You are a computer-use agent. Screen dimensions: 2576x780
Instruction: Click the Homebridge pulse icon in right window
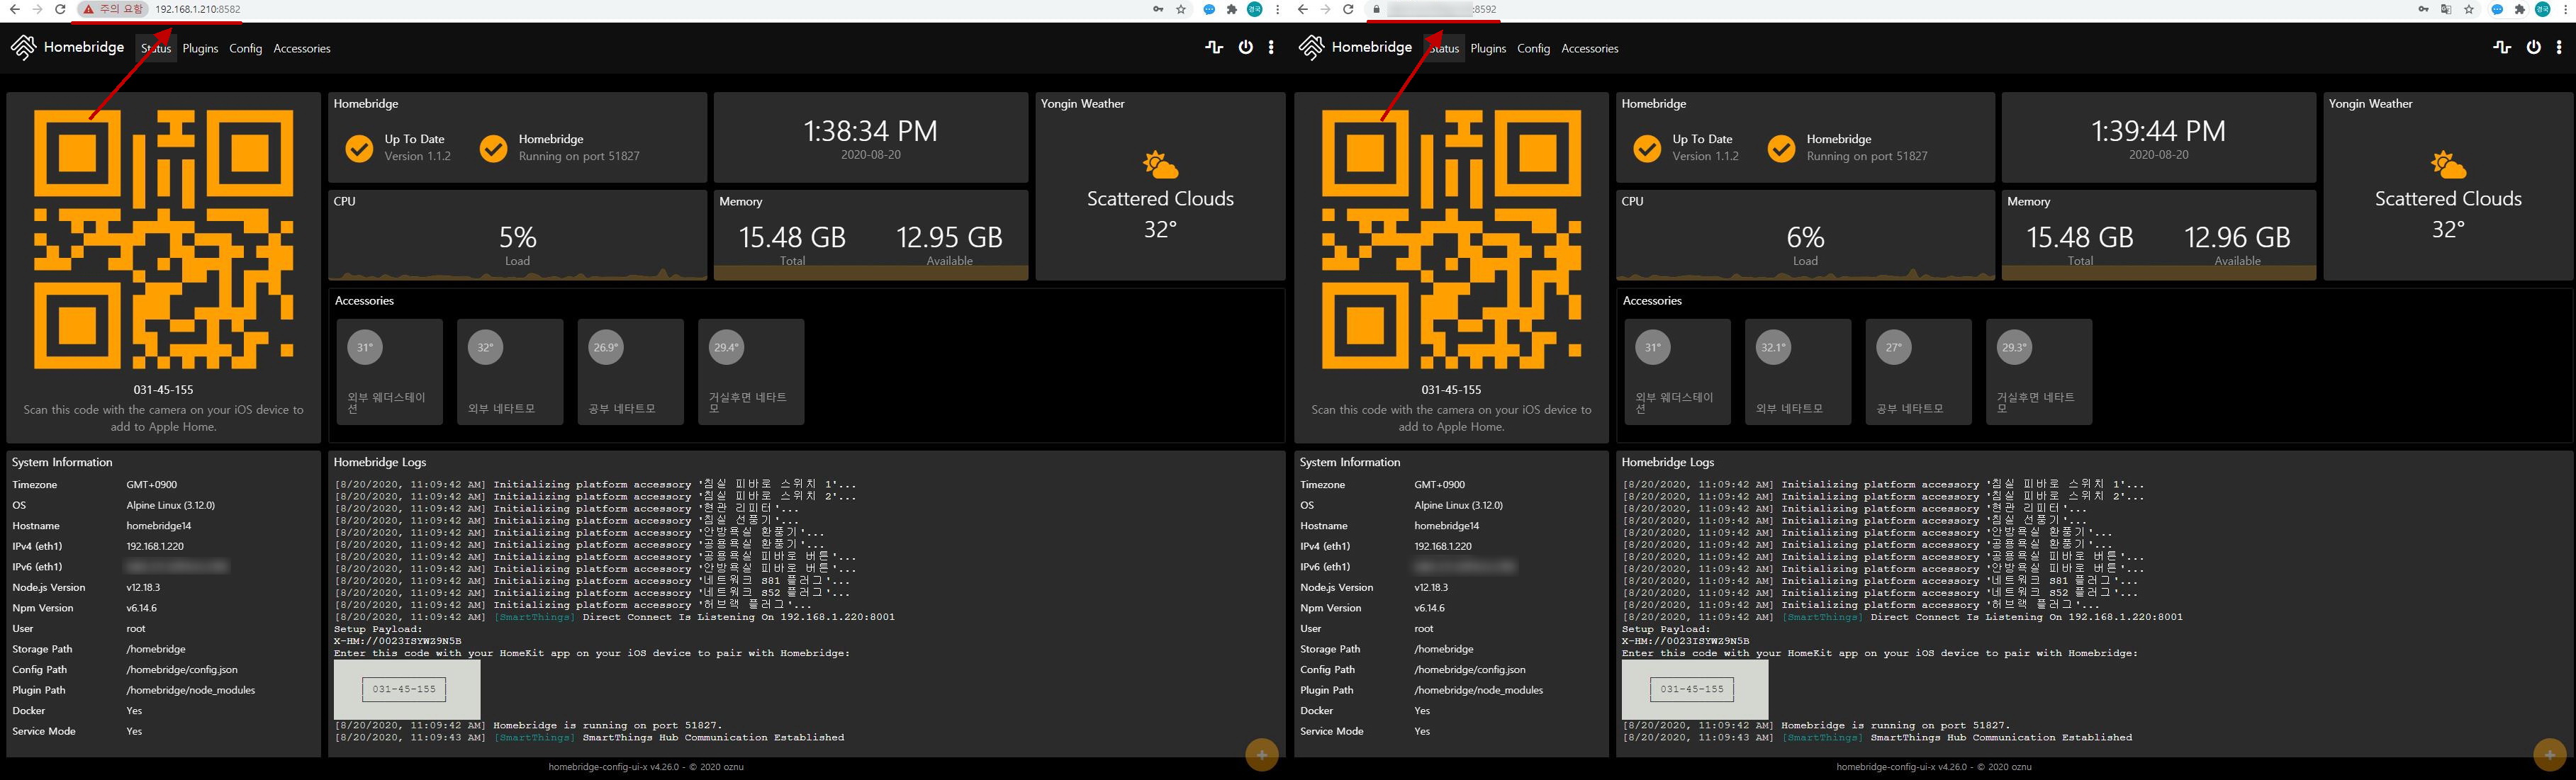pos(2502,47)
